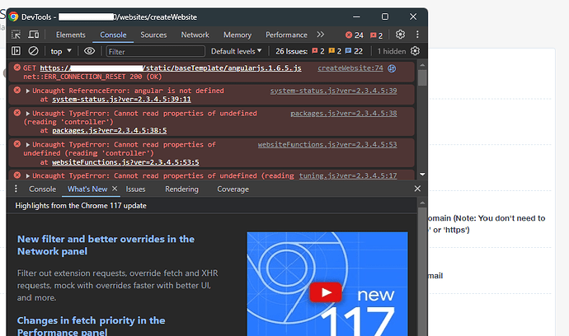Click the console scrollbar down arrow
Viewport: 569px width, 336px height.
pos(422,175)
